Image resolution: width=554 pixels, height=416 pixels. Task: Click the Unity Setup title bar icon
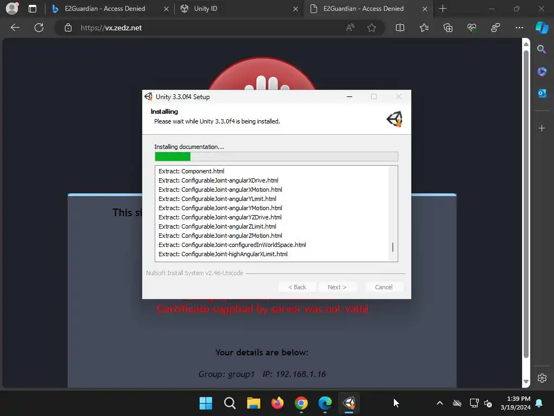click(149, 96)
